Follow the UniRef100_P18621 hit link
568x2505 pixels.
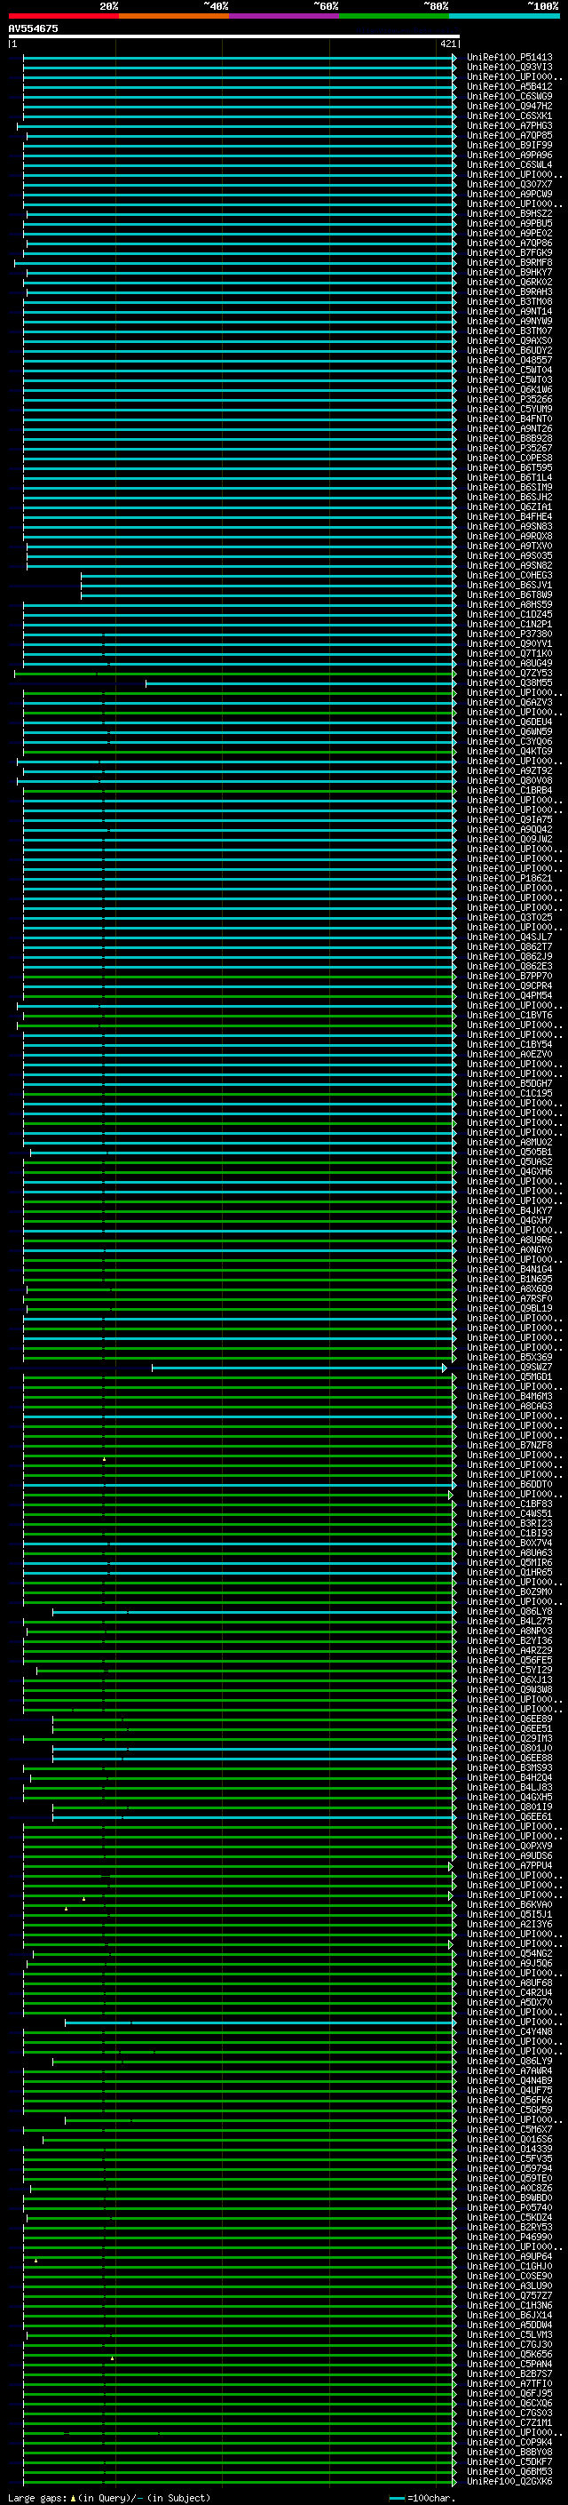509,878
